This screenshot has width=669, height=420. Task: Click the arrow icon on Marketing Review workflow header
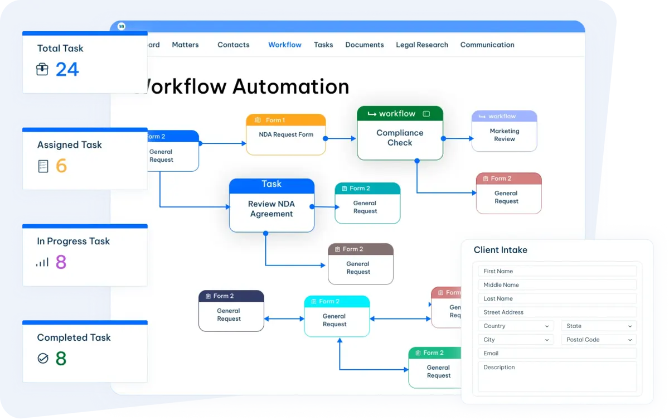point(481,117)
